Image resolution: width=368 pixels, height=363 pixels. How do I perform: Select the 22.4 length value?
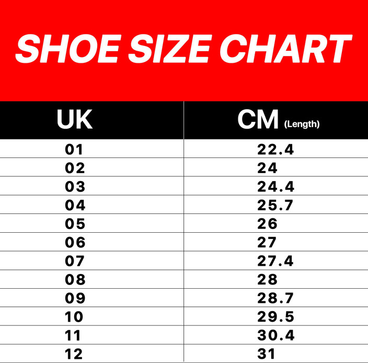275,150
